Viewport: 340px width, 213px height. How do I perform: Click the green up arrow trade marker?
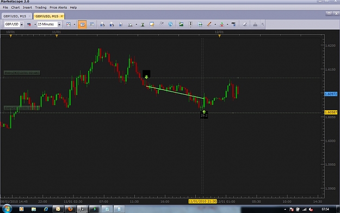[x=204, y=112]
